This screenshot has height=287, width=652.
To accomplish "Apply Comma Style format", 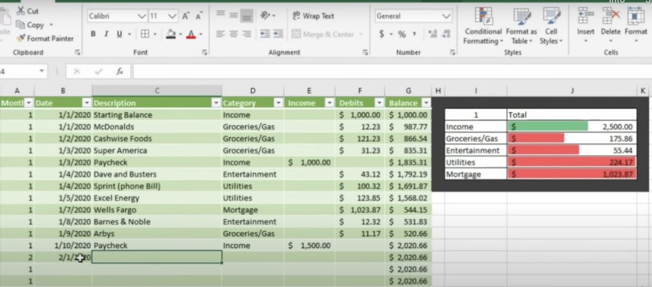I will 415,34.
